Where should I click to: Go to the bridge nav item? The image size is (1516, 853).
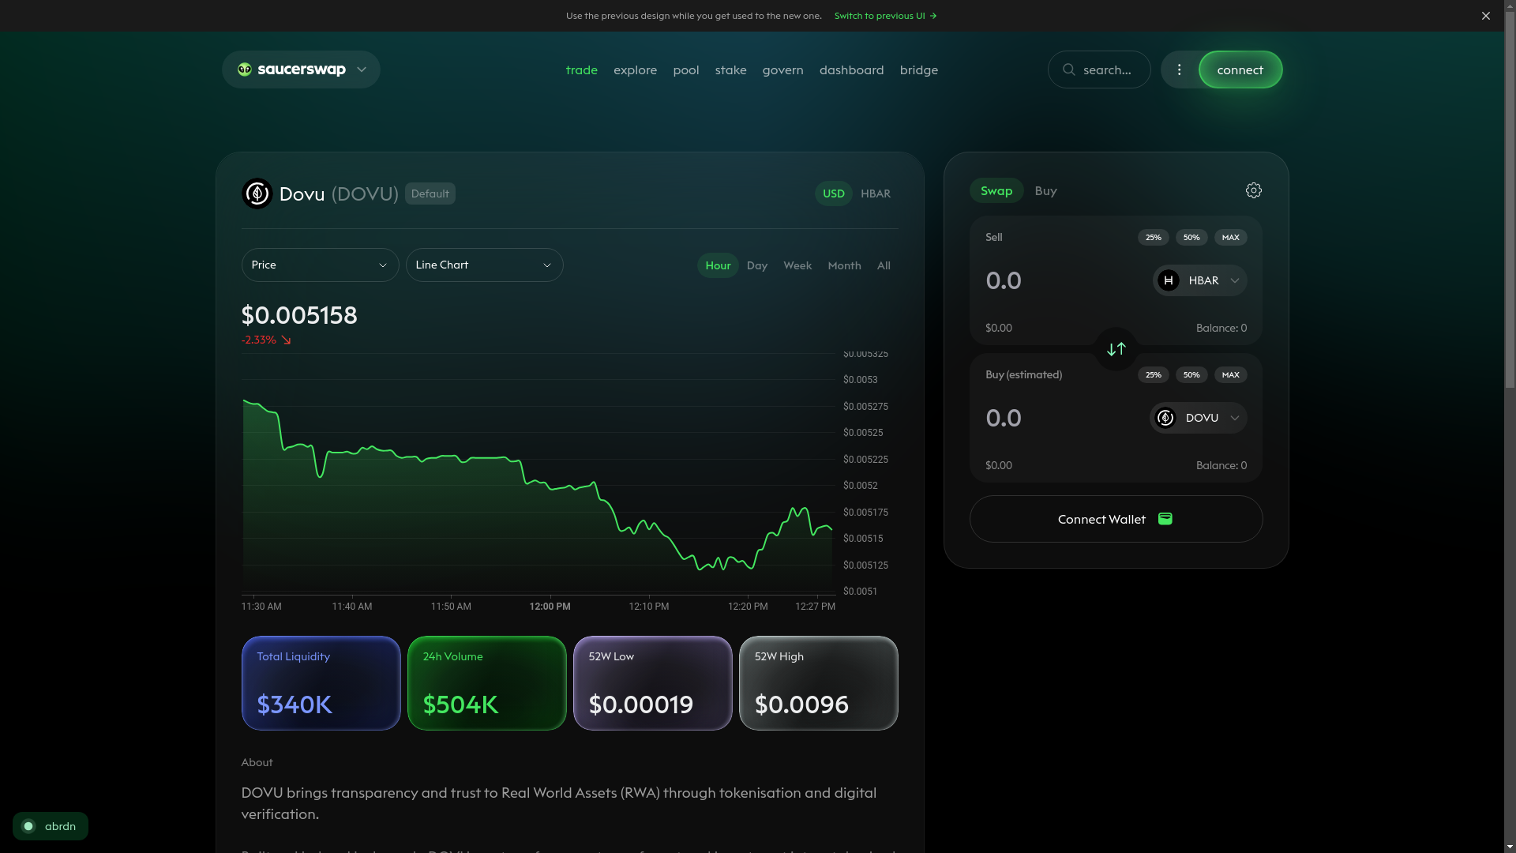(x=919, y=70)
